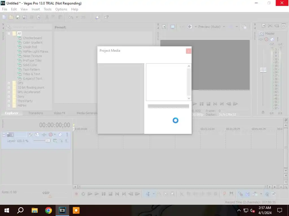
Task: Expand the Sony folder
Action: tap(9, 97)
